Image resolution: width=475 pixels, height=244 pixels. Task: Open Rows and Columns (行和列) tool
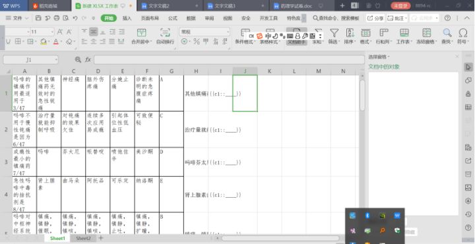383,37
